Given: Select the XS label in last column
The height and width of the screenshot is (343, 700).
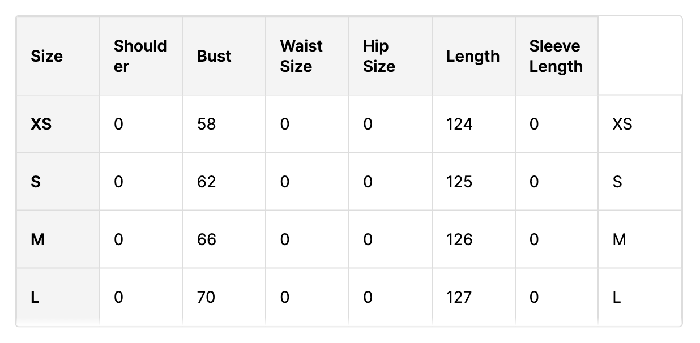Looking at the screenshot, I should click(x=622, y=124).
